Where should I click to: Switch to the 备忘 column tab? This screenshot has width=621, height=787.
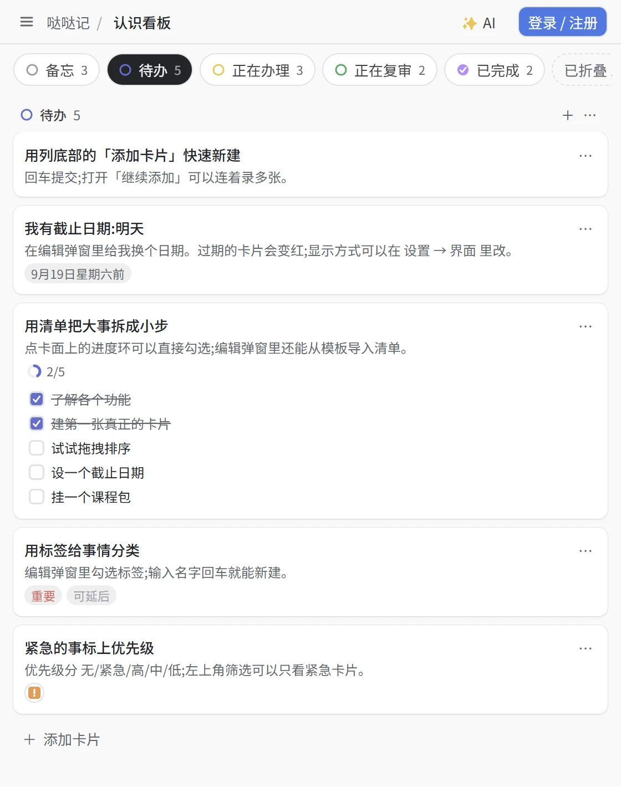tap(57, 70)
